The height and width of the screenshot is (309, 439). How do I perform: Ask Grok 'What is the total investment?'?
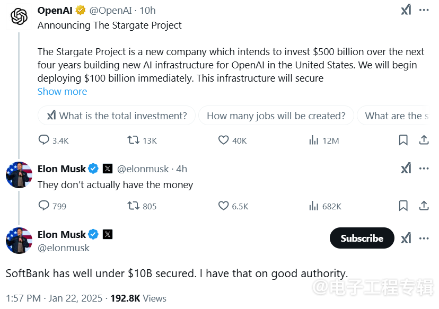(117, 116)
